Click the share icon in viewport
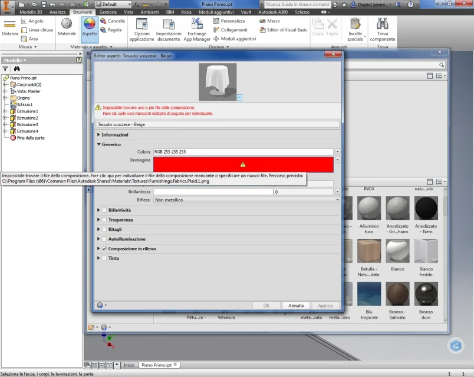 click(x=456, y=345)
